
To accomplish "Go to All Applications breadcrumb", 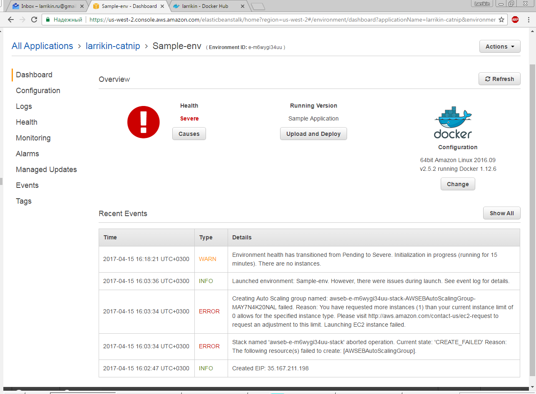I will (42, 46).
